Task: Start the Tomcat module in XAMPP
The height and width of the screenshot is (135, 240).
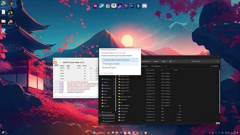Action: point(85,79)
